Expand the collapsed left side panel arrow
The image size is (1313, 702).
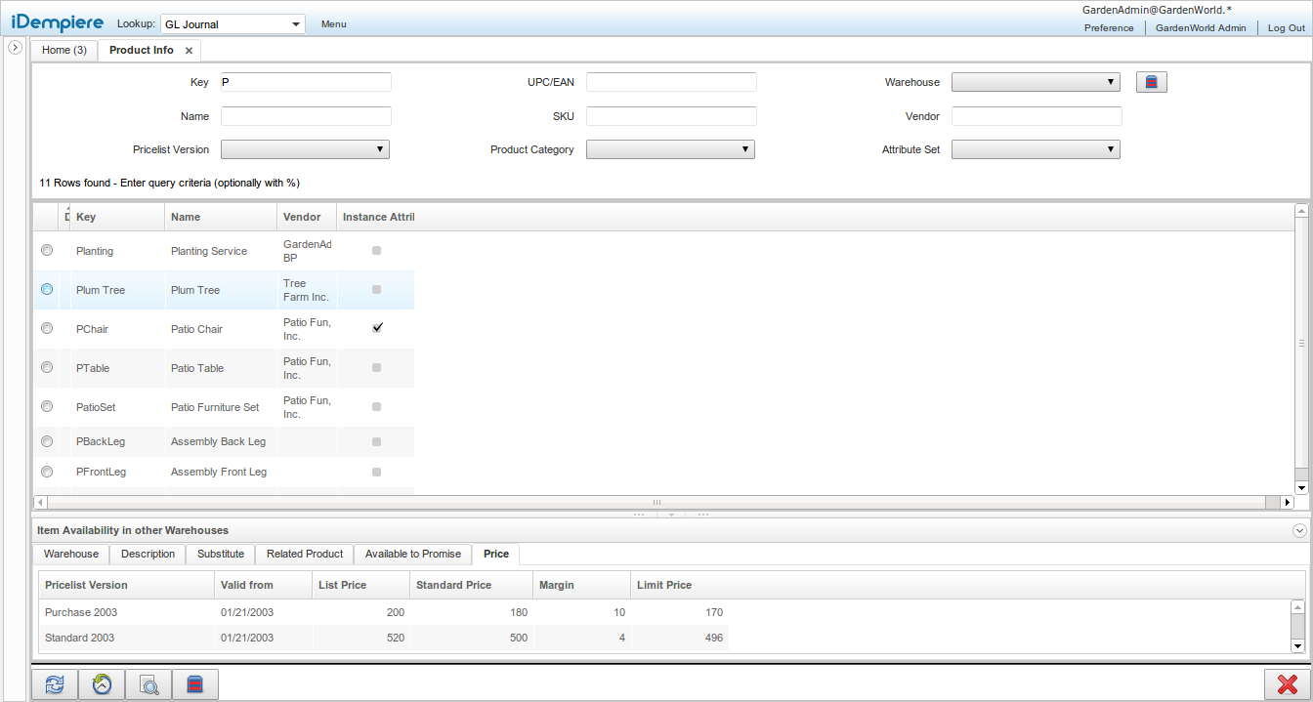pos(15,46)
